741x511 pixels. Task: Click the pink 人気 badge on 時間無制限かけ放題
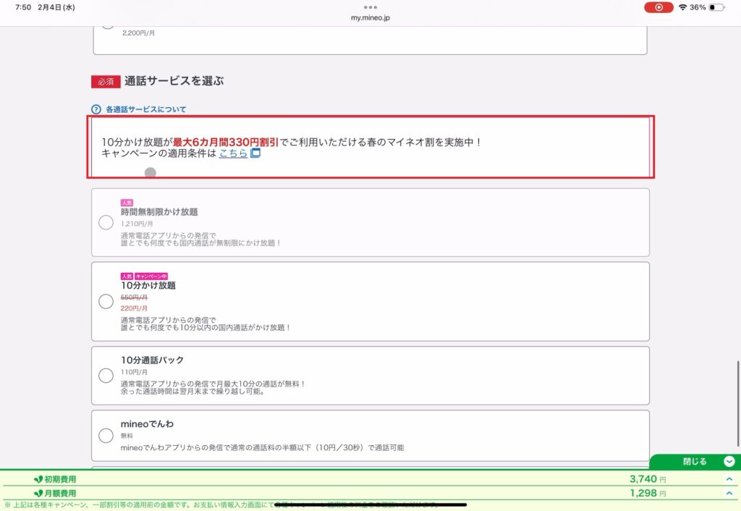tap(127, 203)
